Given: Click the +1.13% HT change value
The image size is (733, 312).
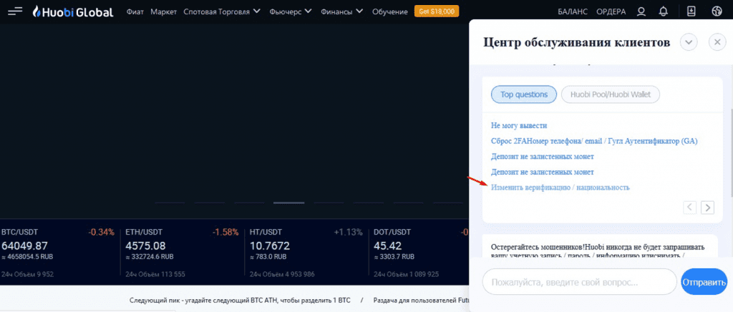Looking at the screenshot, I should 349,232.
